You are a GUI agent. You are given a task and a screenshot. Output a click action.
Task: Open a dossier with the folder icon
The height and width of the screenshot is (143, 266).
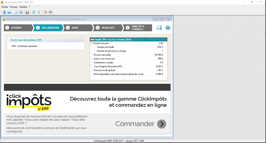(x=9, y=12)
